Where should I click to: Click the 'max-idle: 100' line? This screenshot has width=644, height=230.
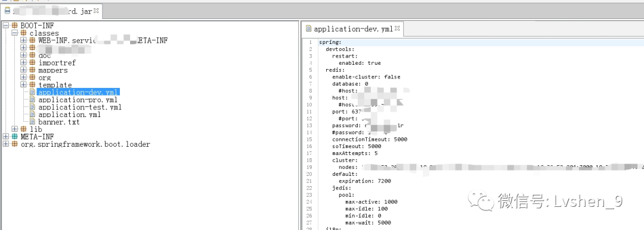tap(366, 209)
